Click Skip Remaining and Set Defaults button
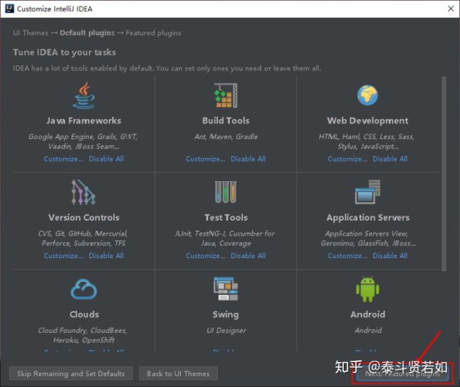Image resolution: width=460 pixels, height=387 pixels. coord(71,374)
